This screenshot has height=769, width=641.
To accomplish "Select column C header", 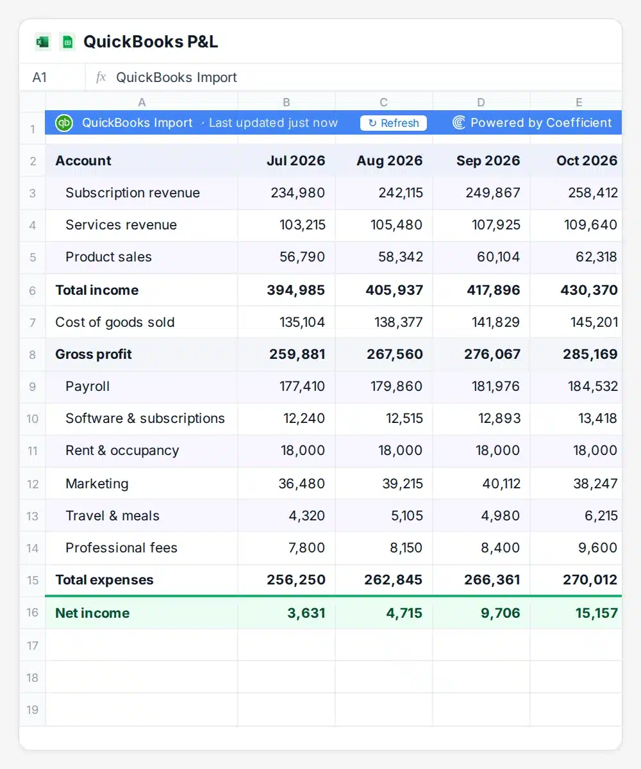I will pyautogui.click(x=384, y=103).
